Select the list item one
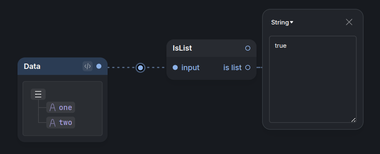This screenshot has height=154, width=380. point(61,108)
